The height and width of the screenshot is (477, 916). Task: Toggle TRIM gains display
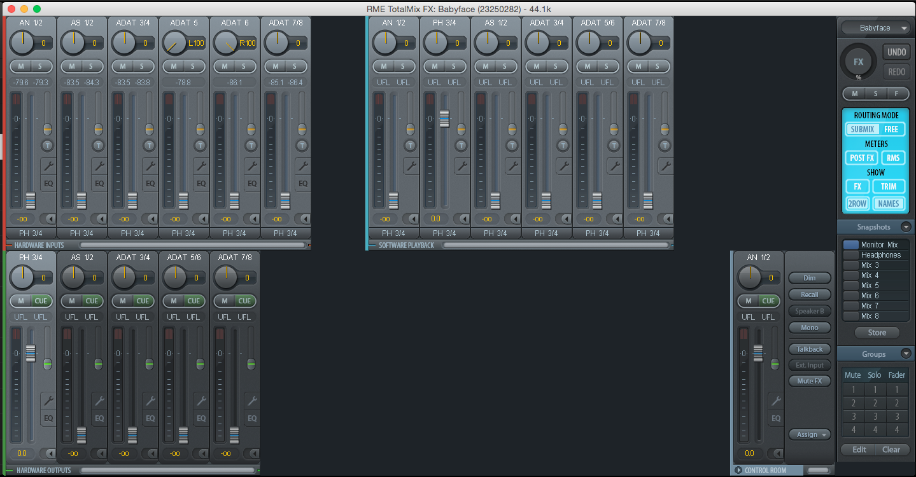click(x=889, y=186)
